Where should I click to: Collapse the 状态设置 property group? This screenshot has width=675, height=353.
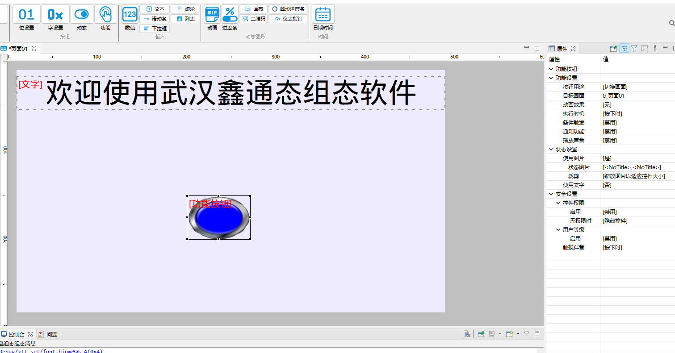pos(551,150)
